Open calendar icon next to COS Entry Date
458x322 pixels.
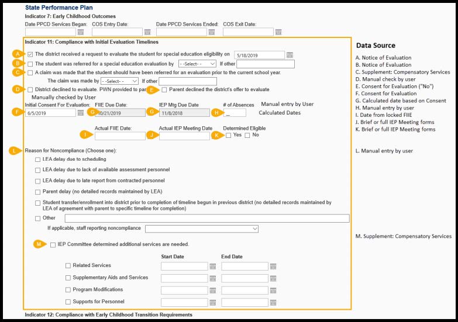[147, 32]
